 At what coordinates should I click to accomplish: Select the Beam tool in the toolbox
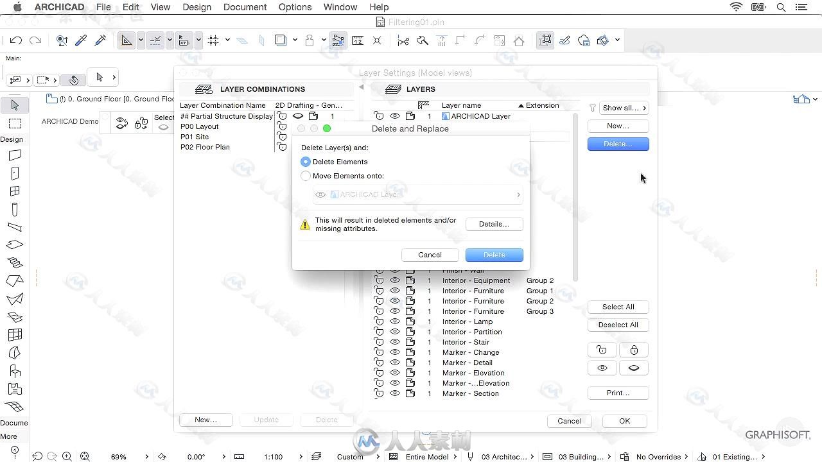coord(15,227)
